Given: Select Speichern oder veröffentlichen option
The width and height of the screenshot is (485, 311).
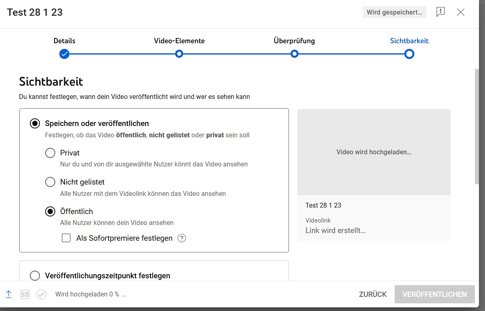Looking at the screenshot, I should tap(35, 124).
